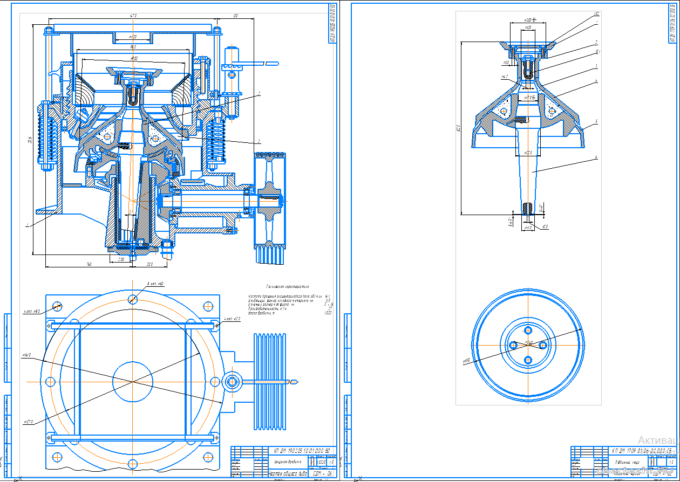
Task: Click the V-belt pulley in the section view
Action: click(x=270, y=205)
